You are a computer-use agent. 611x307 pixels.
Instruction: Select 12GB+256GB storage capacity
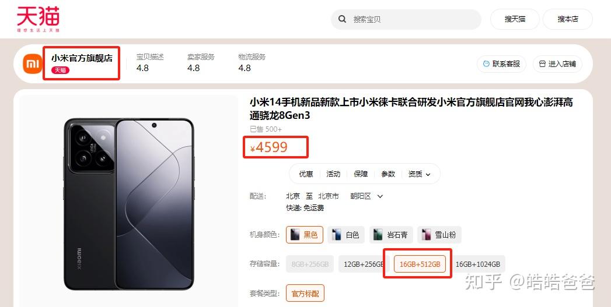click(363, 264)
